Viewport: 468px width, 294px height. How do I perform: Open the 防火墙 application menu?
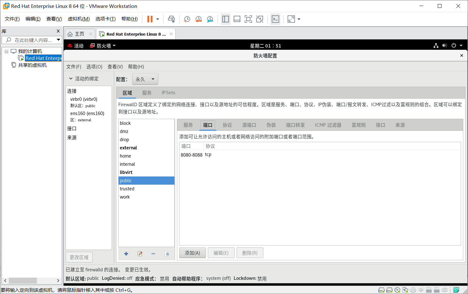click(x=103, y=46)
